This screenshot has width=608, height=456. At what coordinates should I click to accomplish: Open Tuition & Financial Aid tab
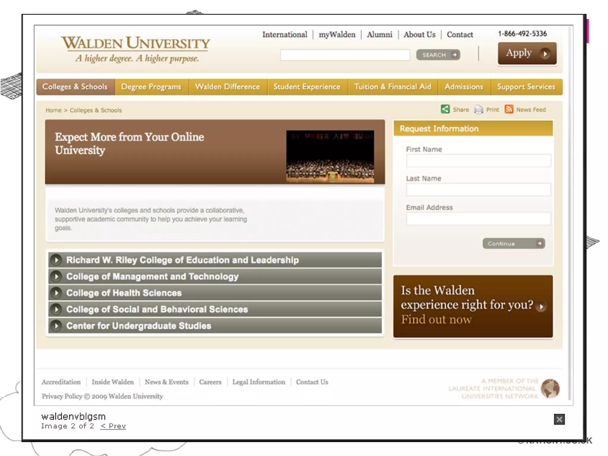(x=392, y=87)
